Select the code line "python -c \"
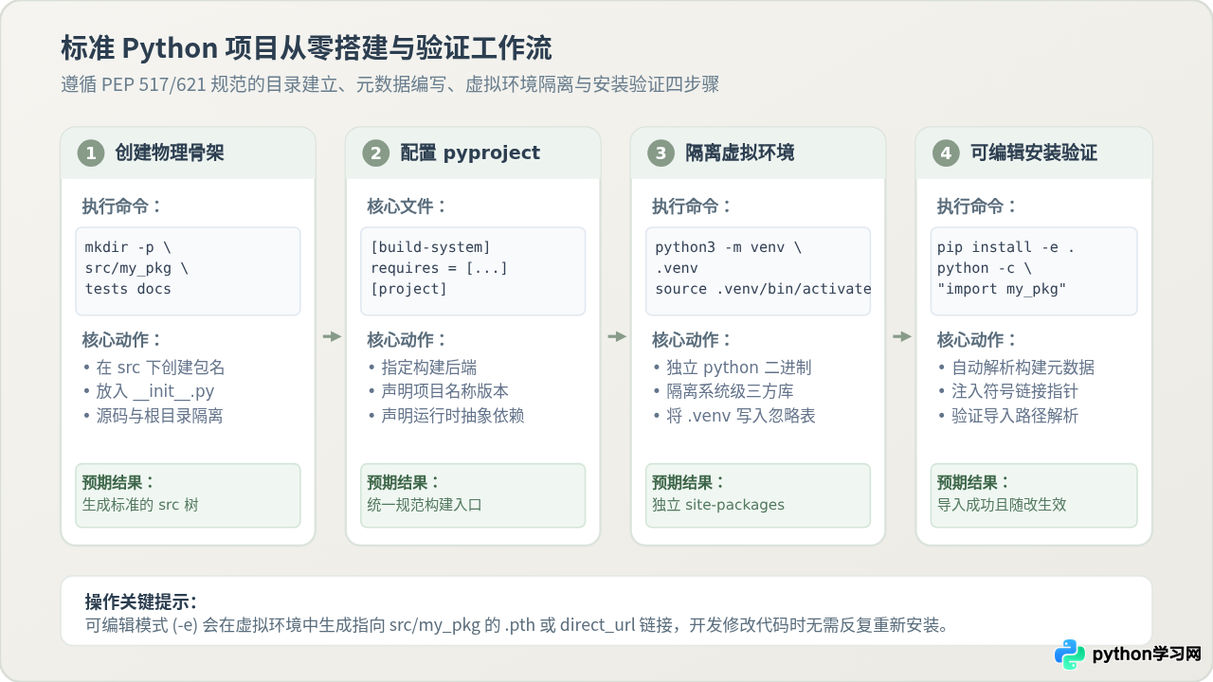The height and width of the screenshot is (682, 1213). 985,268
